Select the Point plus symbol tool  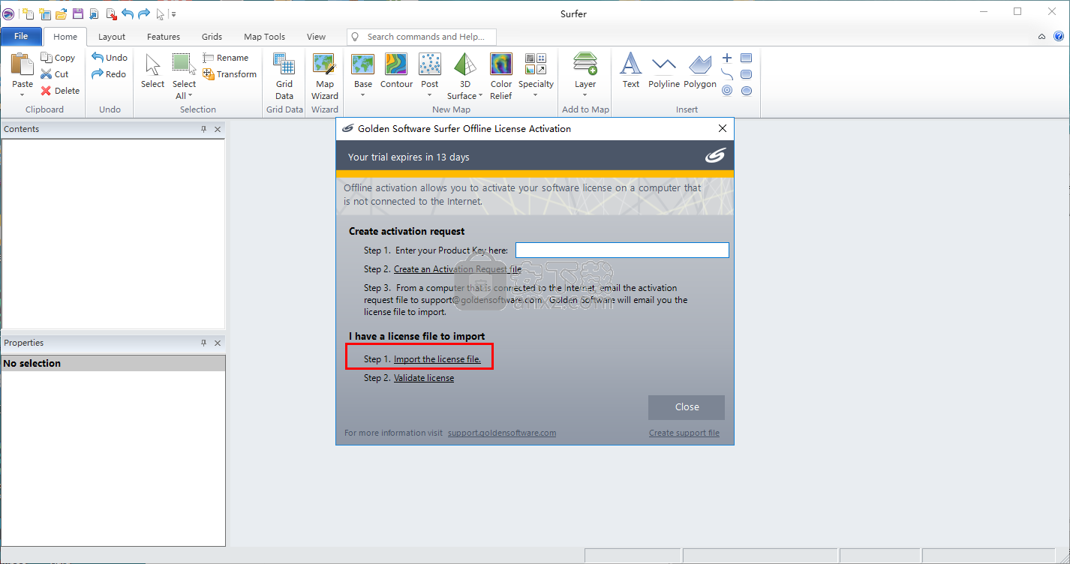click(727, 58)
